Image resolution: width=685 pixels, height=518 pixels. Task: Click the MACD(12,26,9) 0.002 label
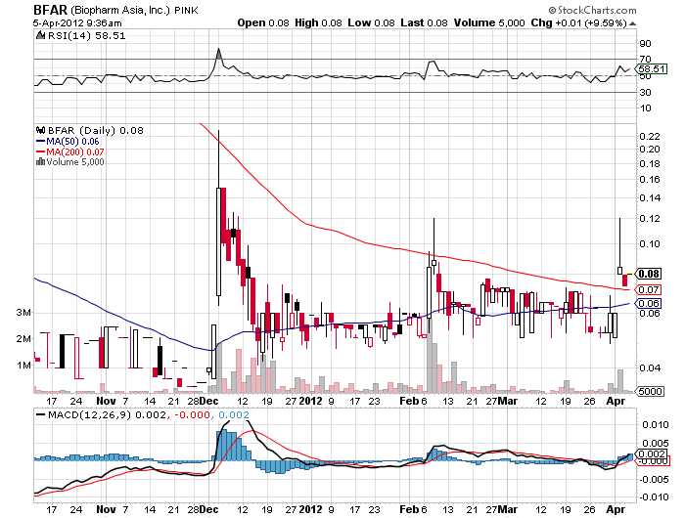click(x=107, y=414)
